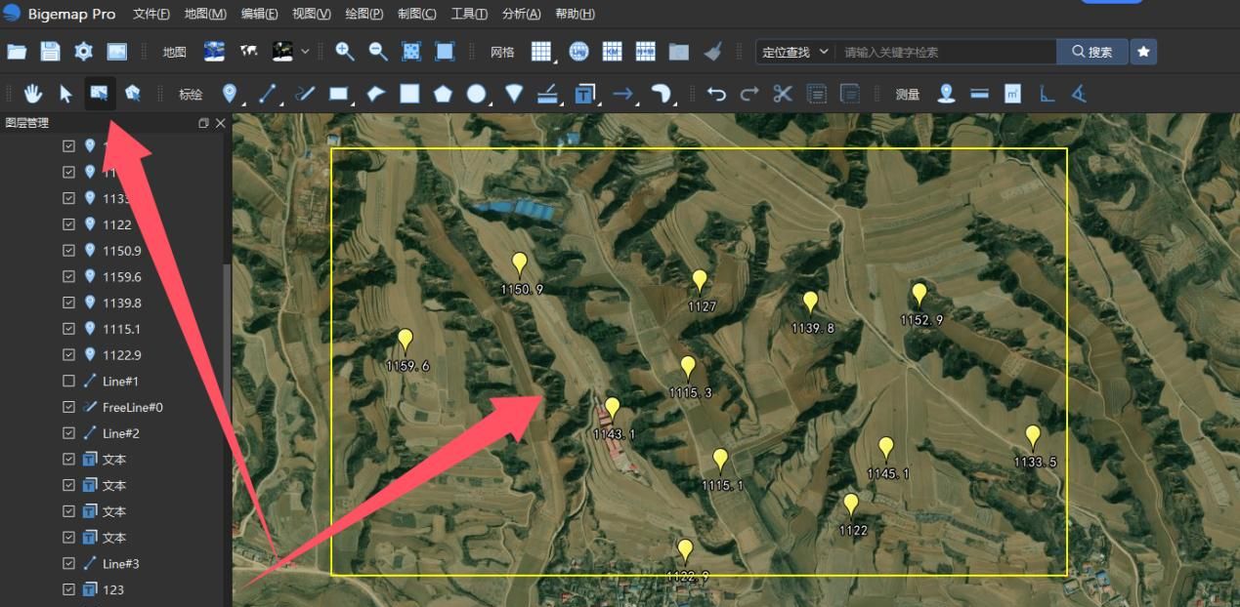This screenshot has height=607, width=1240.
Task: Toggle visibility checkbox for layer 1150.9
Action: coord(68,251)
